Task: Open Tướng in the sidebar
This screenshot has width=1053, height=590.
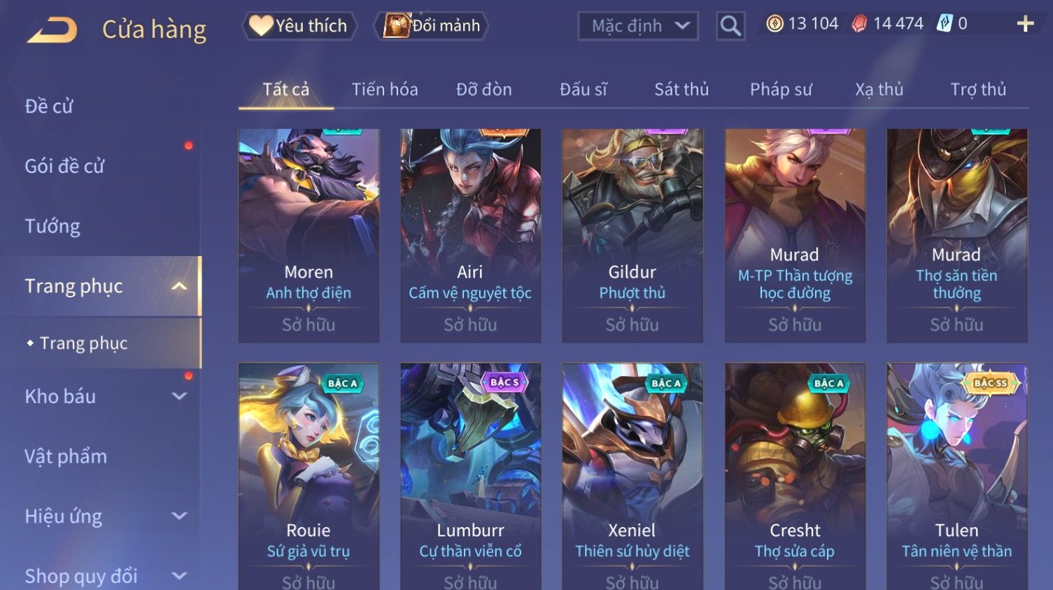Action: click(52, 226)
